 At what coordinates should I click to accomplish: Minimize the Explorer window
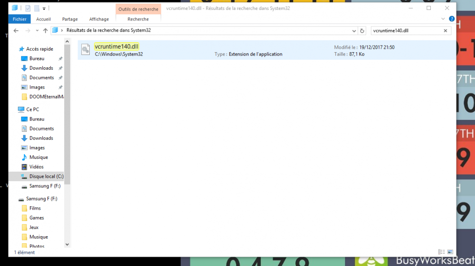(x=411, y=8)
